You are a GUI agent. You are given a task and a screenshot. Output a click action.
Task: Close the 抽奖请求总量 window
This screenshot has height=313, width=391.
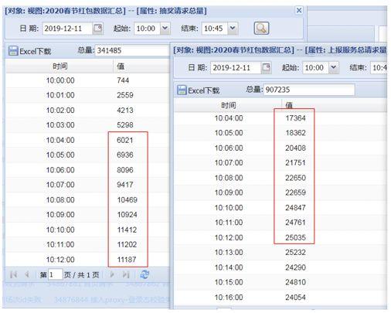(299, 10)
